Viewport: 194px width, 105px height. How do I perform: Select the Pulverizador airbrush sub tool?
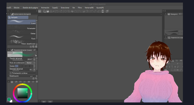pos(22,27)
